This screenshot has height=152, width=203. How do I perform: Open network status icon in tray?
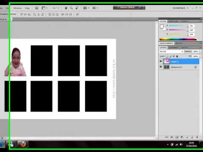(x=176, y=144)
